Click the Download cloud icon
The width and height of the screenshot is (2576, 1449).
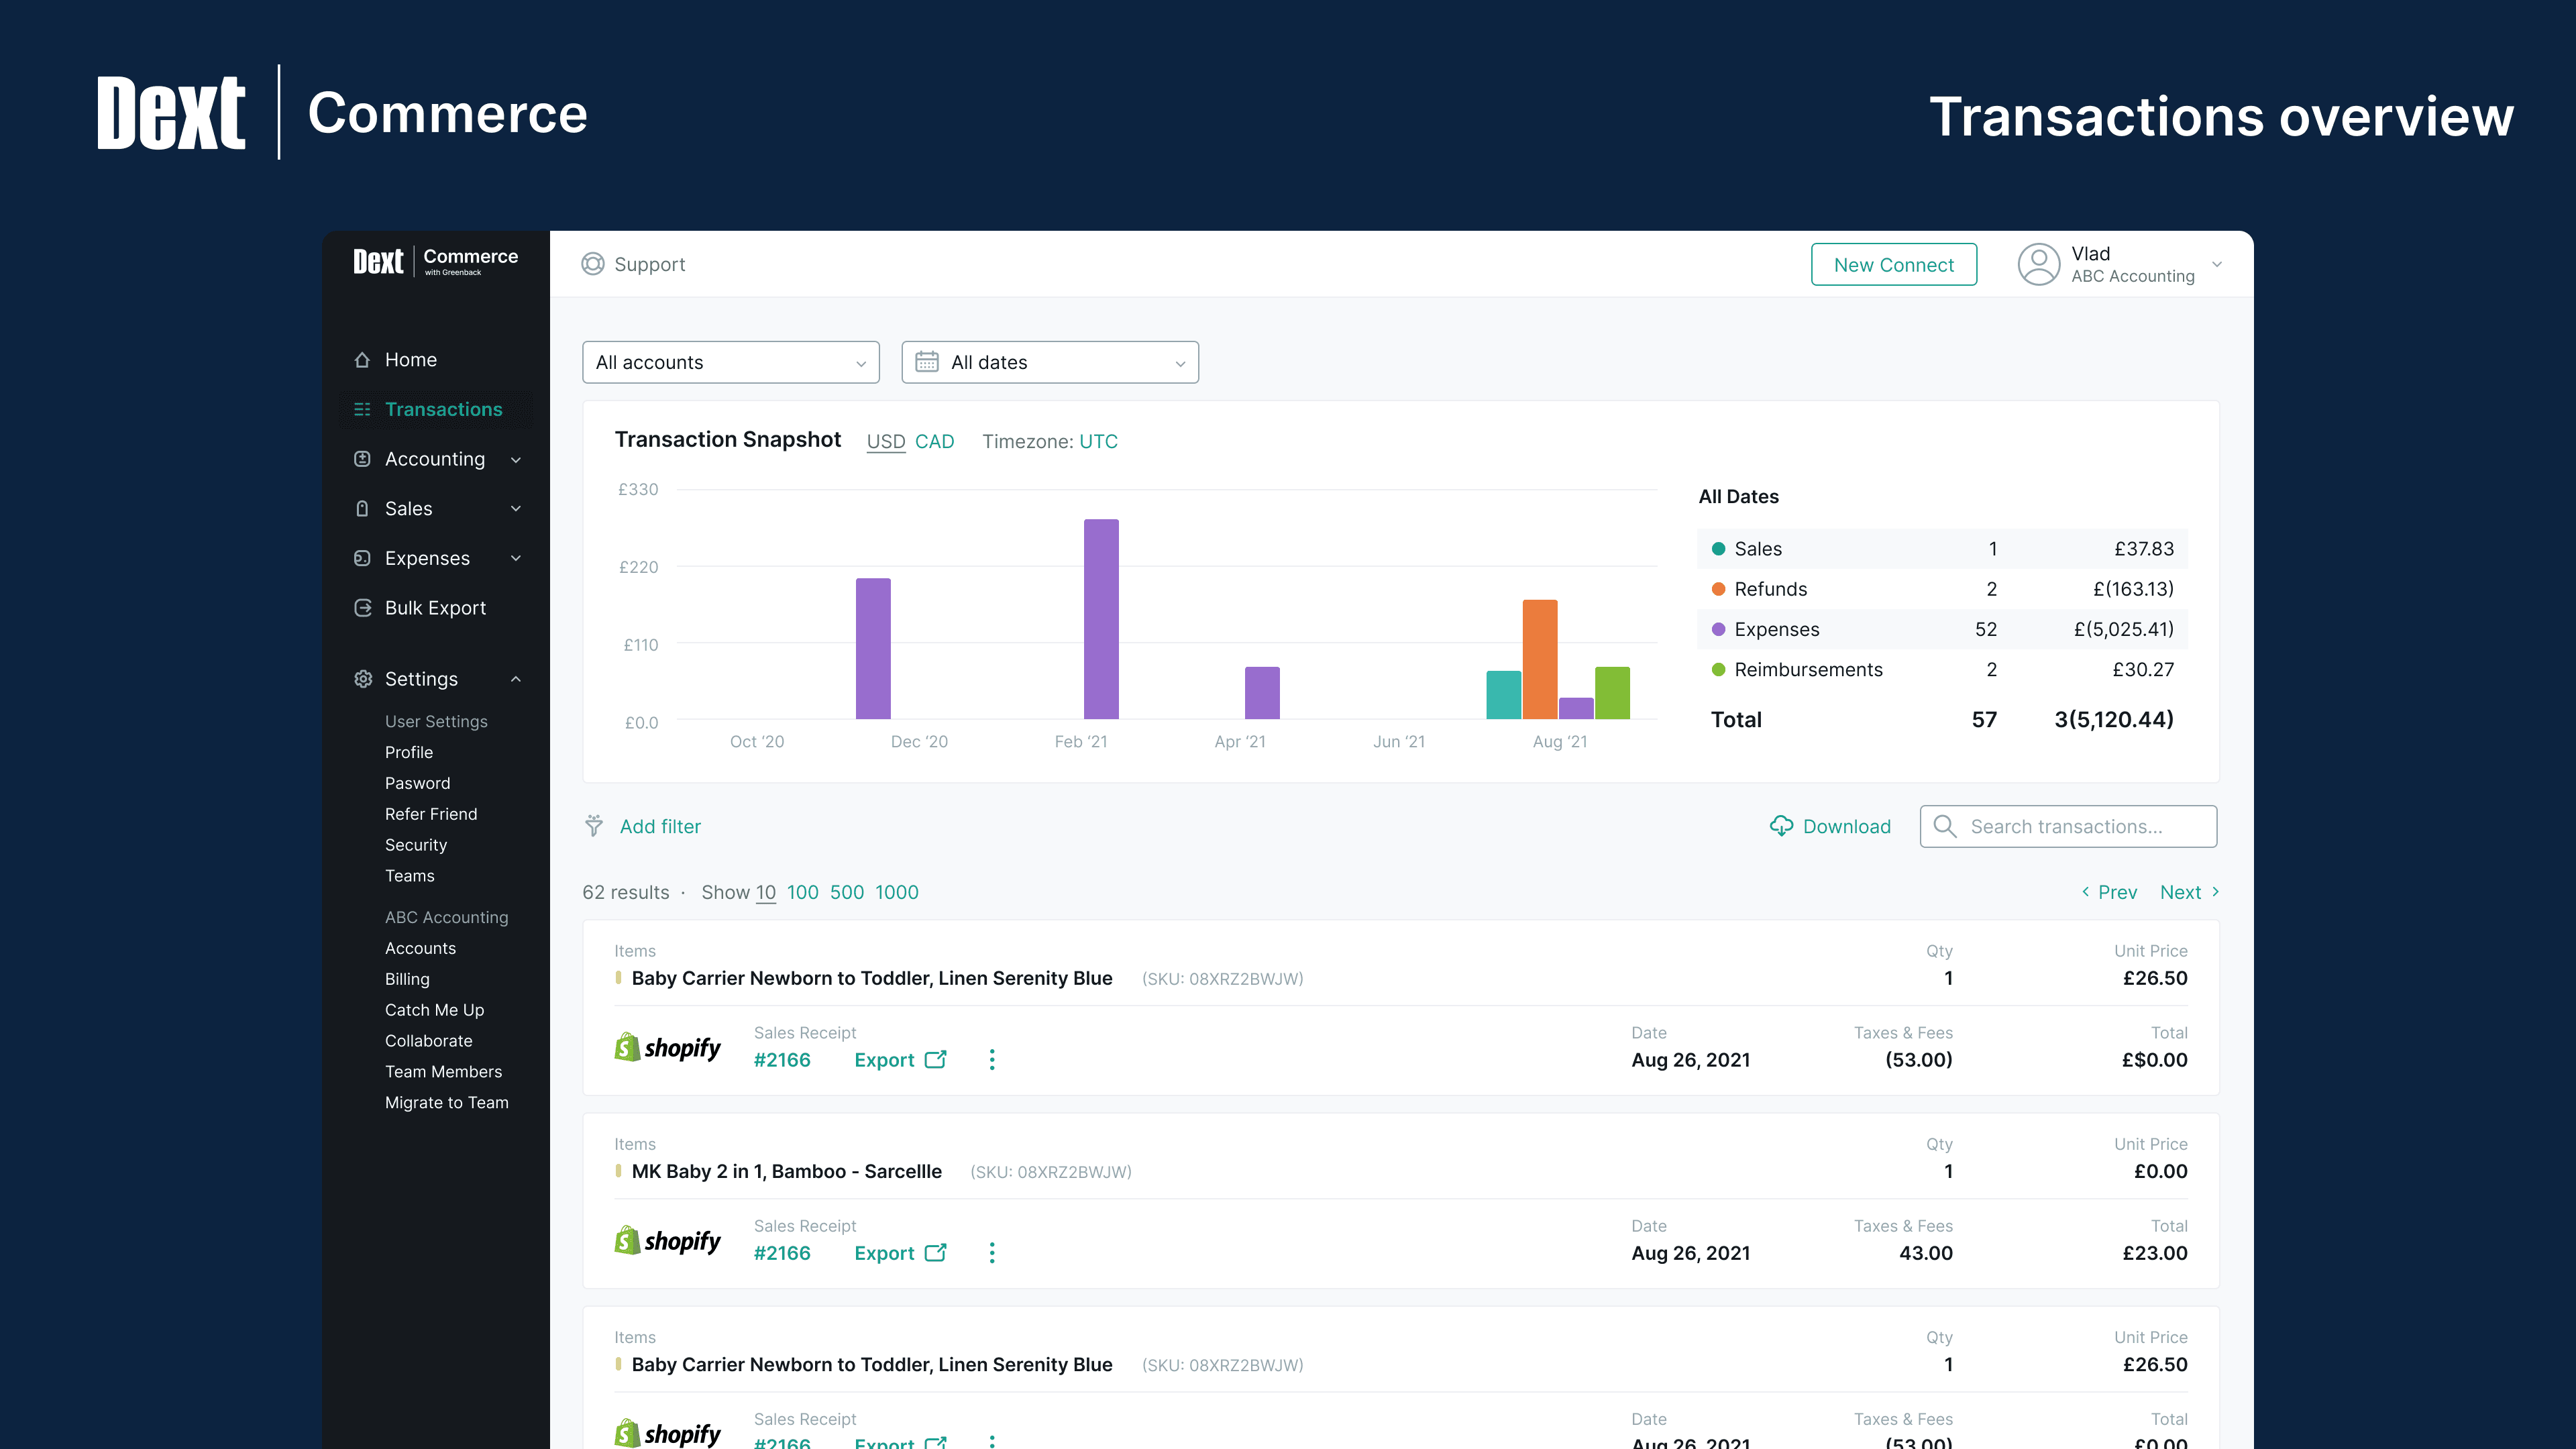click(1781, 826)
